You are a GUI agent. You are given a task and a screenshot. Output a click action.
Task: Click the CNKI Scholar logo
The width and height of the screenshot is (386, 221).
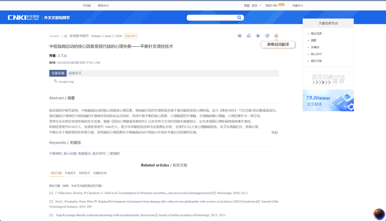(x=23, y=17)
